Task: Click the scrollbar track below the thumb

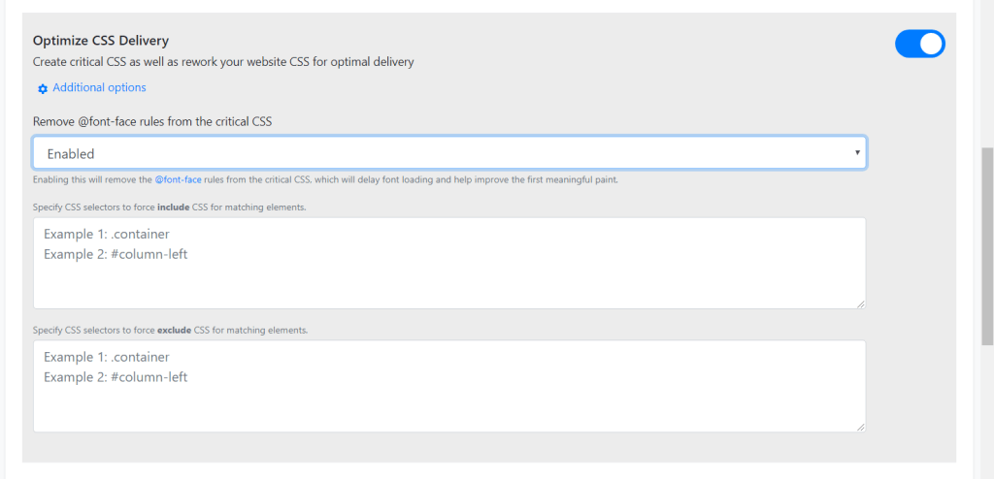Action: 987,412
